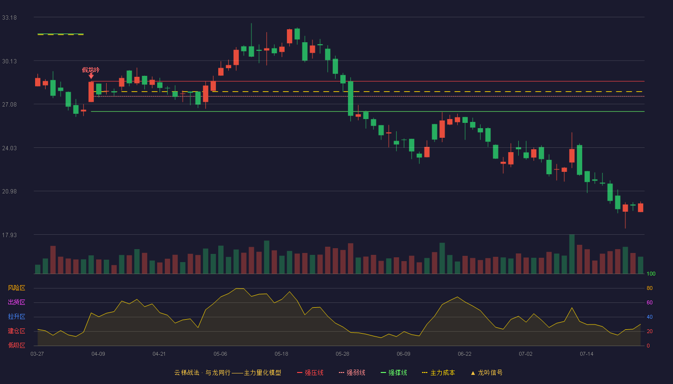This screenshot has width=673, height=384.
Task: Click the 龙吟信号 triangle legend icon
Action: click(x=473, y=373)
